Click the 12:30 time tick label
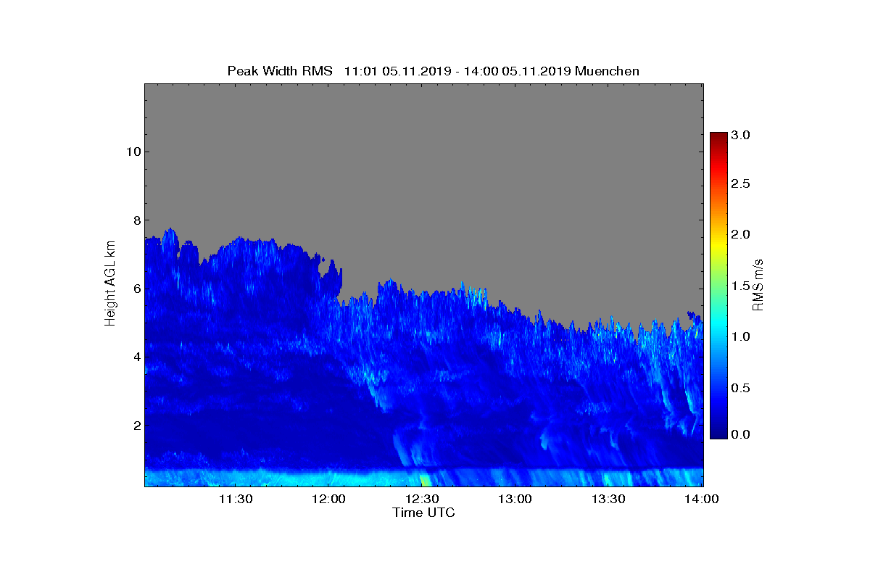Image resolution: width=870 pixels, height=580 pixels. [x=422, y=499]
